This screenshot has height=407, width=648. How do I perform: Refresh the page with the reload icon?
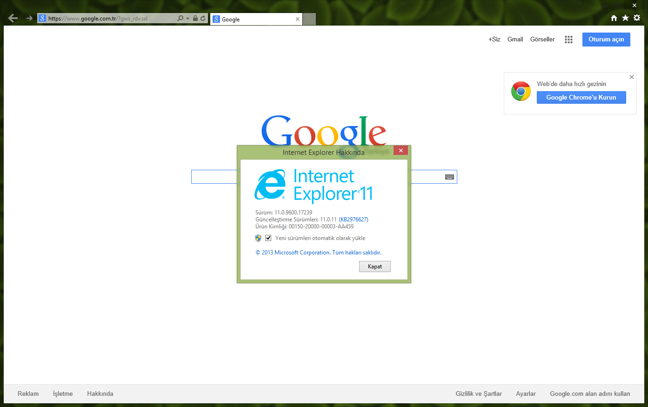coord(203,19)
